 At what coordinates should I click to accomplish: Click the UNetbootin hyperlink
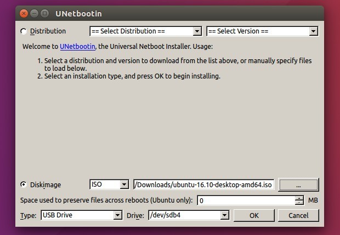(x=77, y=47)
